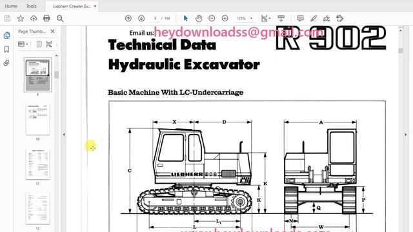Go to the next page

point(141,19)
